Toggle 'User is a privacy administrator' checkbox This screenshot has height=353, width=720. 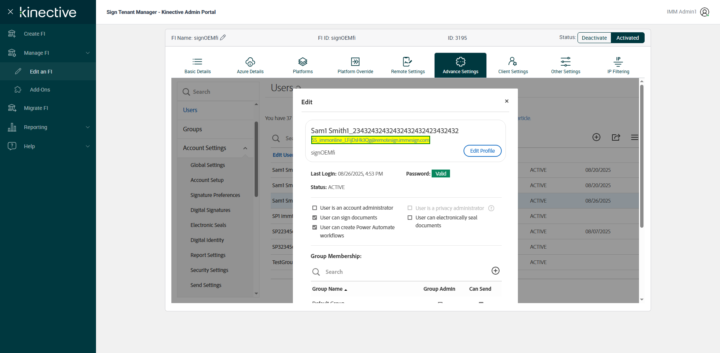[x=410, y=208]
